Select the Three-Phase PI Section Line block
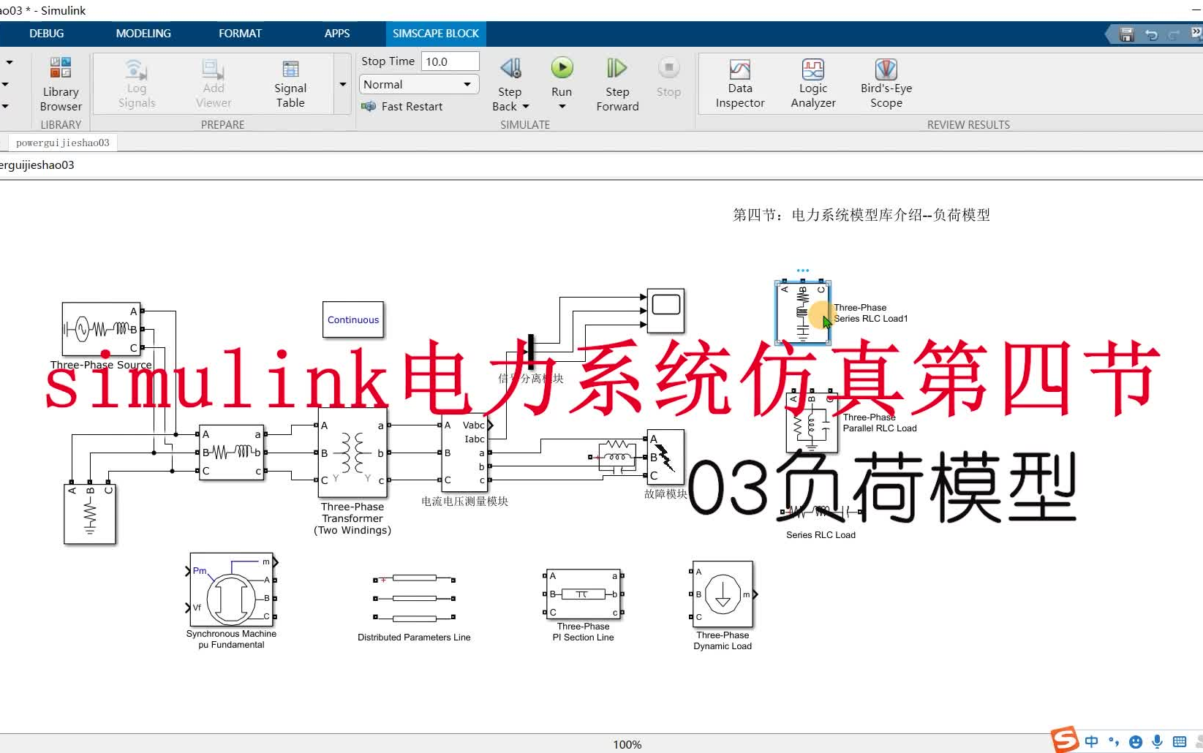This screenshot has height=753, width=1203. pos(584,594)
